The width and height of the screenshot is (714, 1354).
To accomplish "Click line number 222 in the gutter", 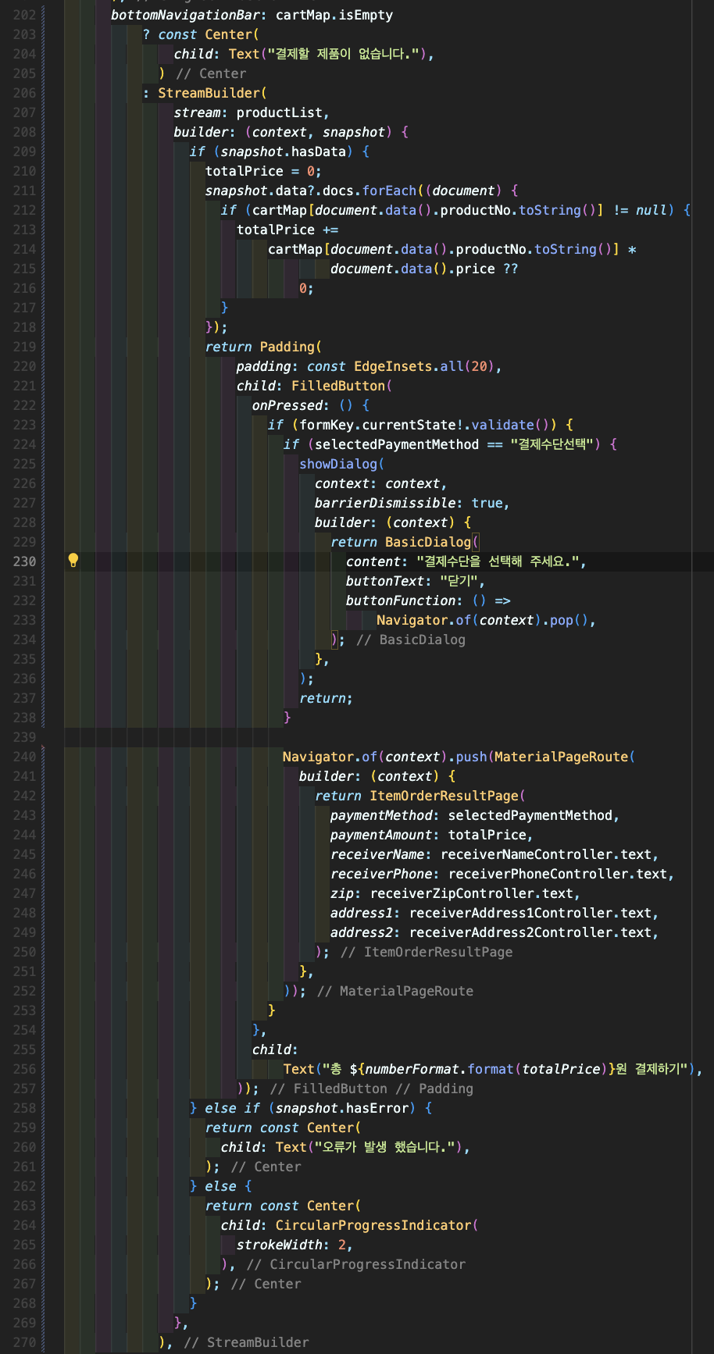I will [x=24, y=405].
